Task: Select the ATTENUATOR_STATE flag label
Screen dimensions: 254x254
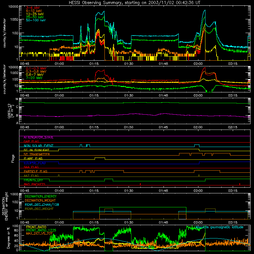Action: point(38,137)
